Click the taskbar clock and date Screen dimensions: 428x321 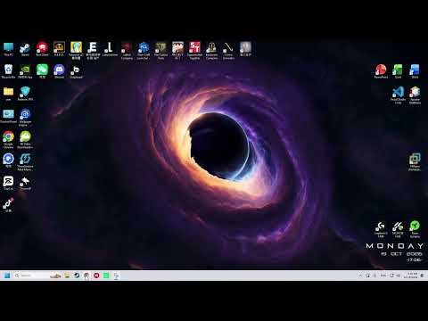pyautogui.click(x=412, y=276)
